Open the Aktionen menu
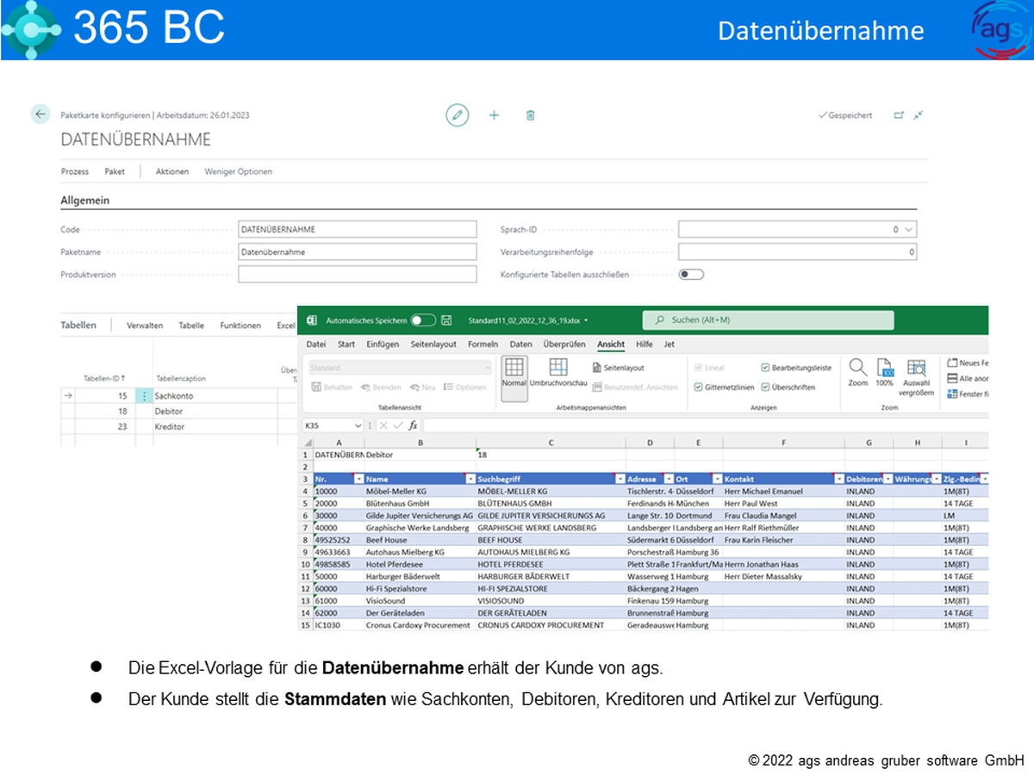 (172, 171)
